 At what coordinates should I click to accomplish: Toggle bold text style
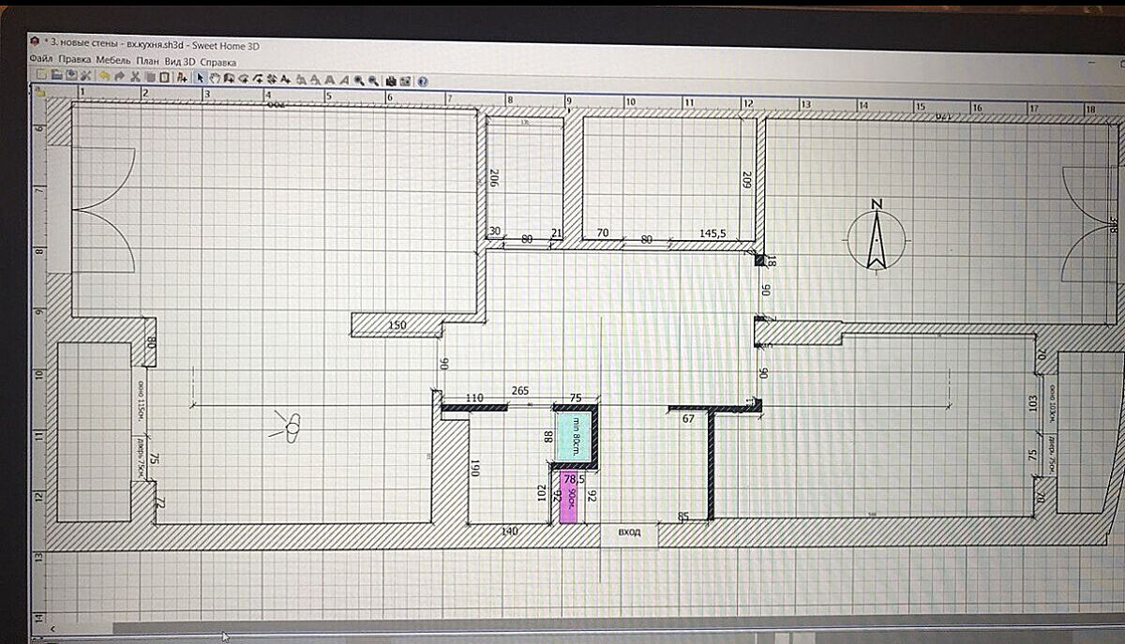[x=329, y=78]
